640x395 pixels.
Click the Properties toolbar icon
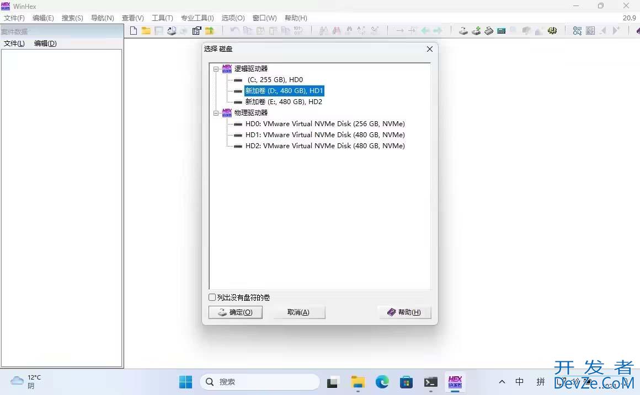pyautogui.click(x=197, y=30)
